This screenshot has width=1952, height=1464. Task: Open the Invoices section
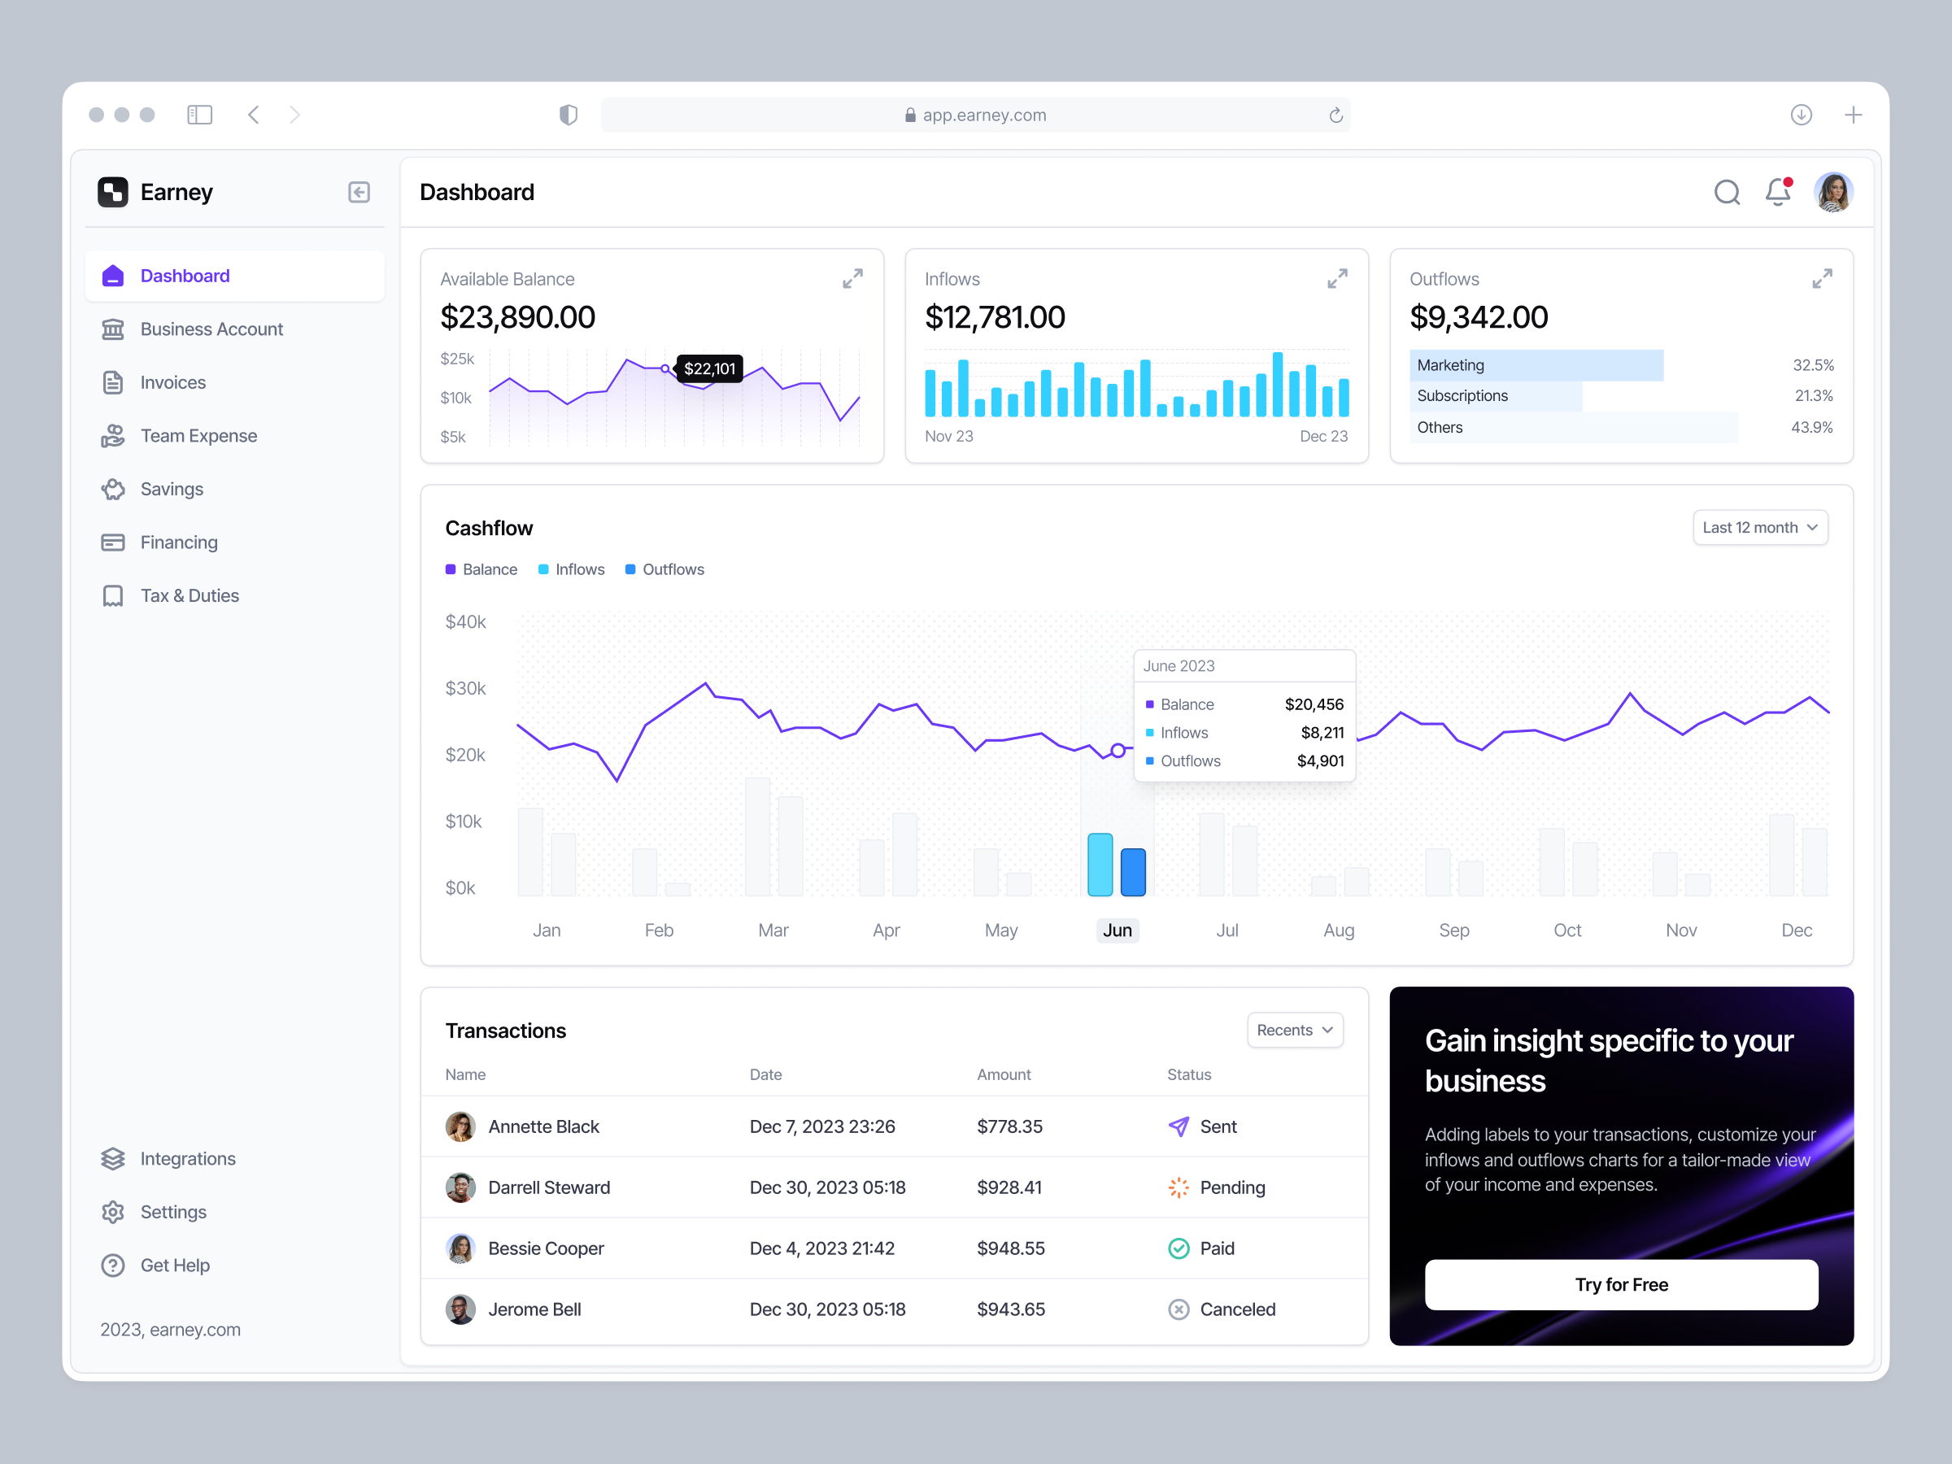173,382
